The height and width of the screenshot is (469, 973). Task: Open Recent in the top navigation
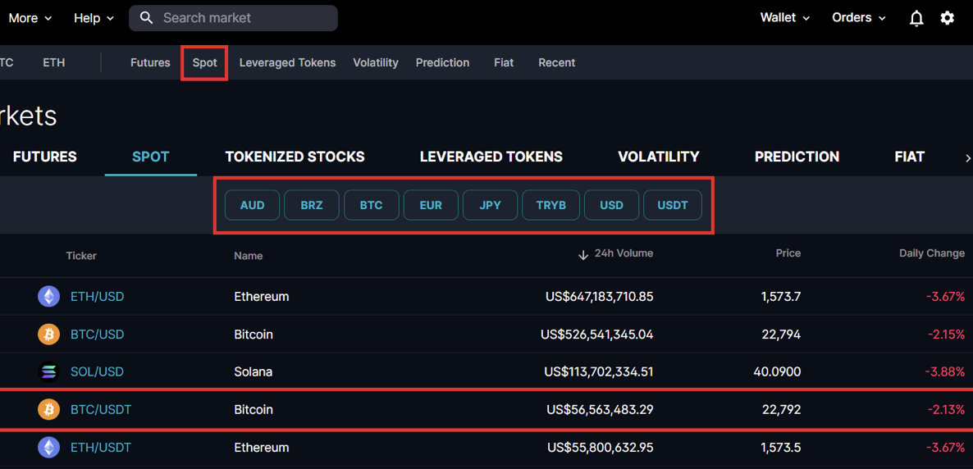point(556,62)
